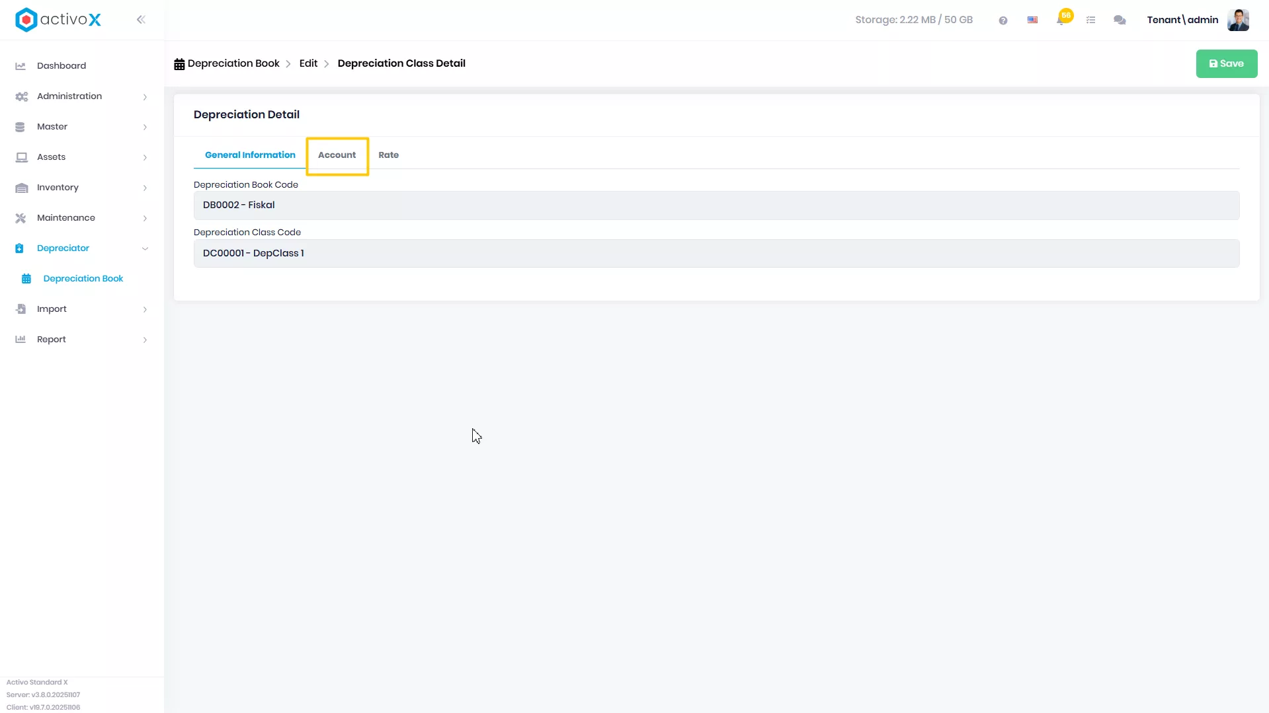Open Assets menu item
Screen dimensions: 1269x713
coord(51,157)
